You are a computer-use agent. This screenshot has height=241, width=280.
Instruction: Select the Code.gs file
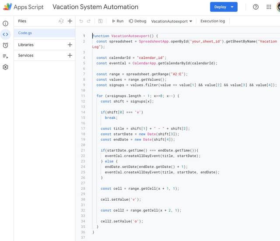[25, 33]
